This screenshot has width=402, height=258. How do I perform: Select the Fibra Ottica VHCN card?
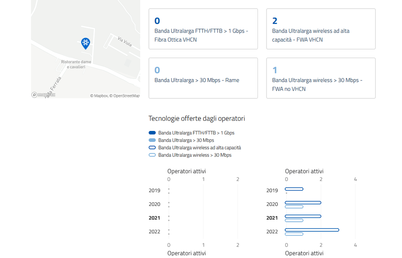(x=203, y=29)
